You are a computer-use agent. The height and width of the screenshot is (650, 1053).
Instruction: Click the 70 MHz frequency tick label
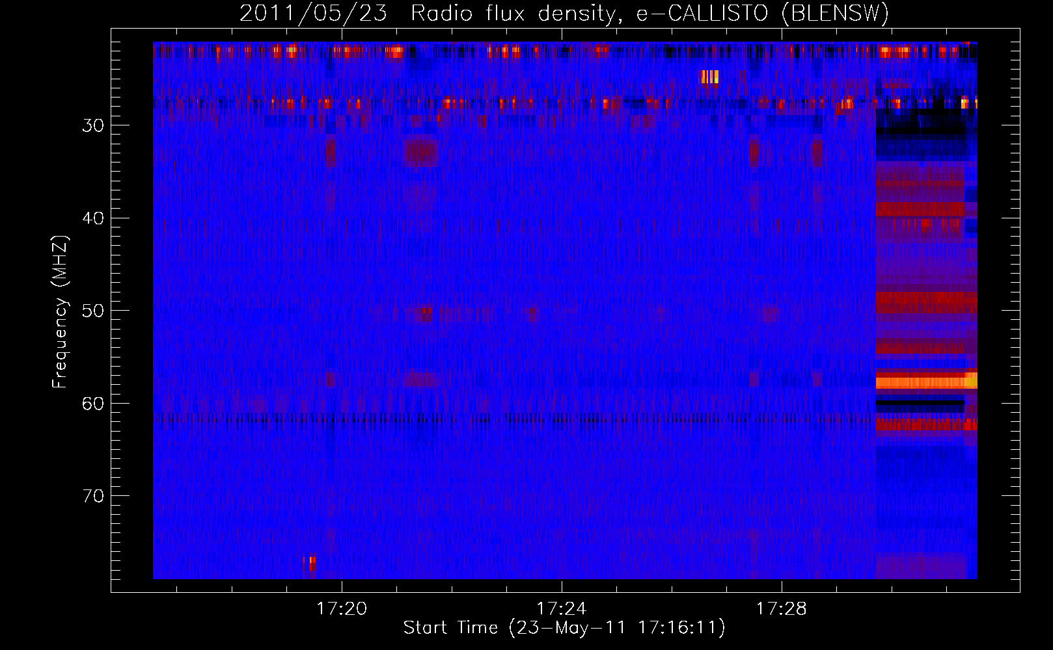pyautogui.click(x=93, y=496)
